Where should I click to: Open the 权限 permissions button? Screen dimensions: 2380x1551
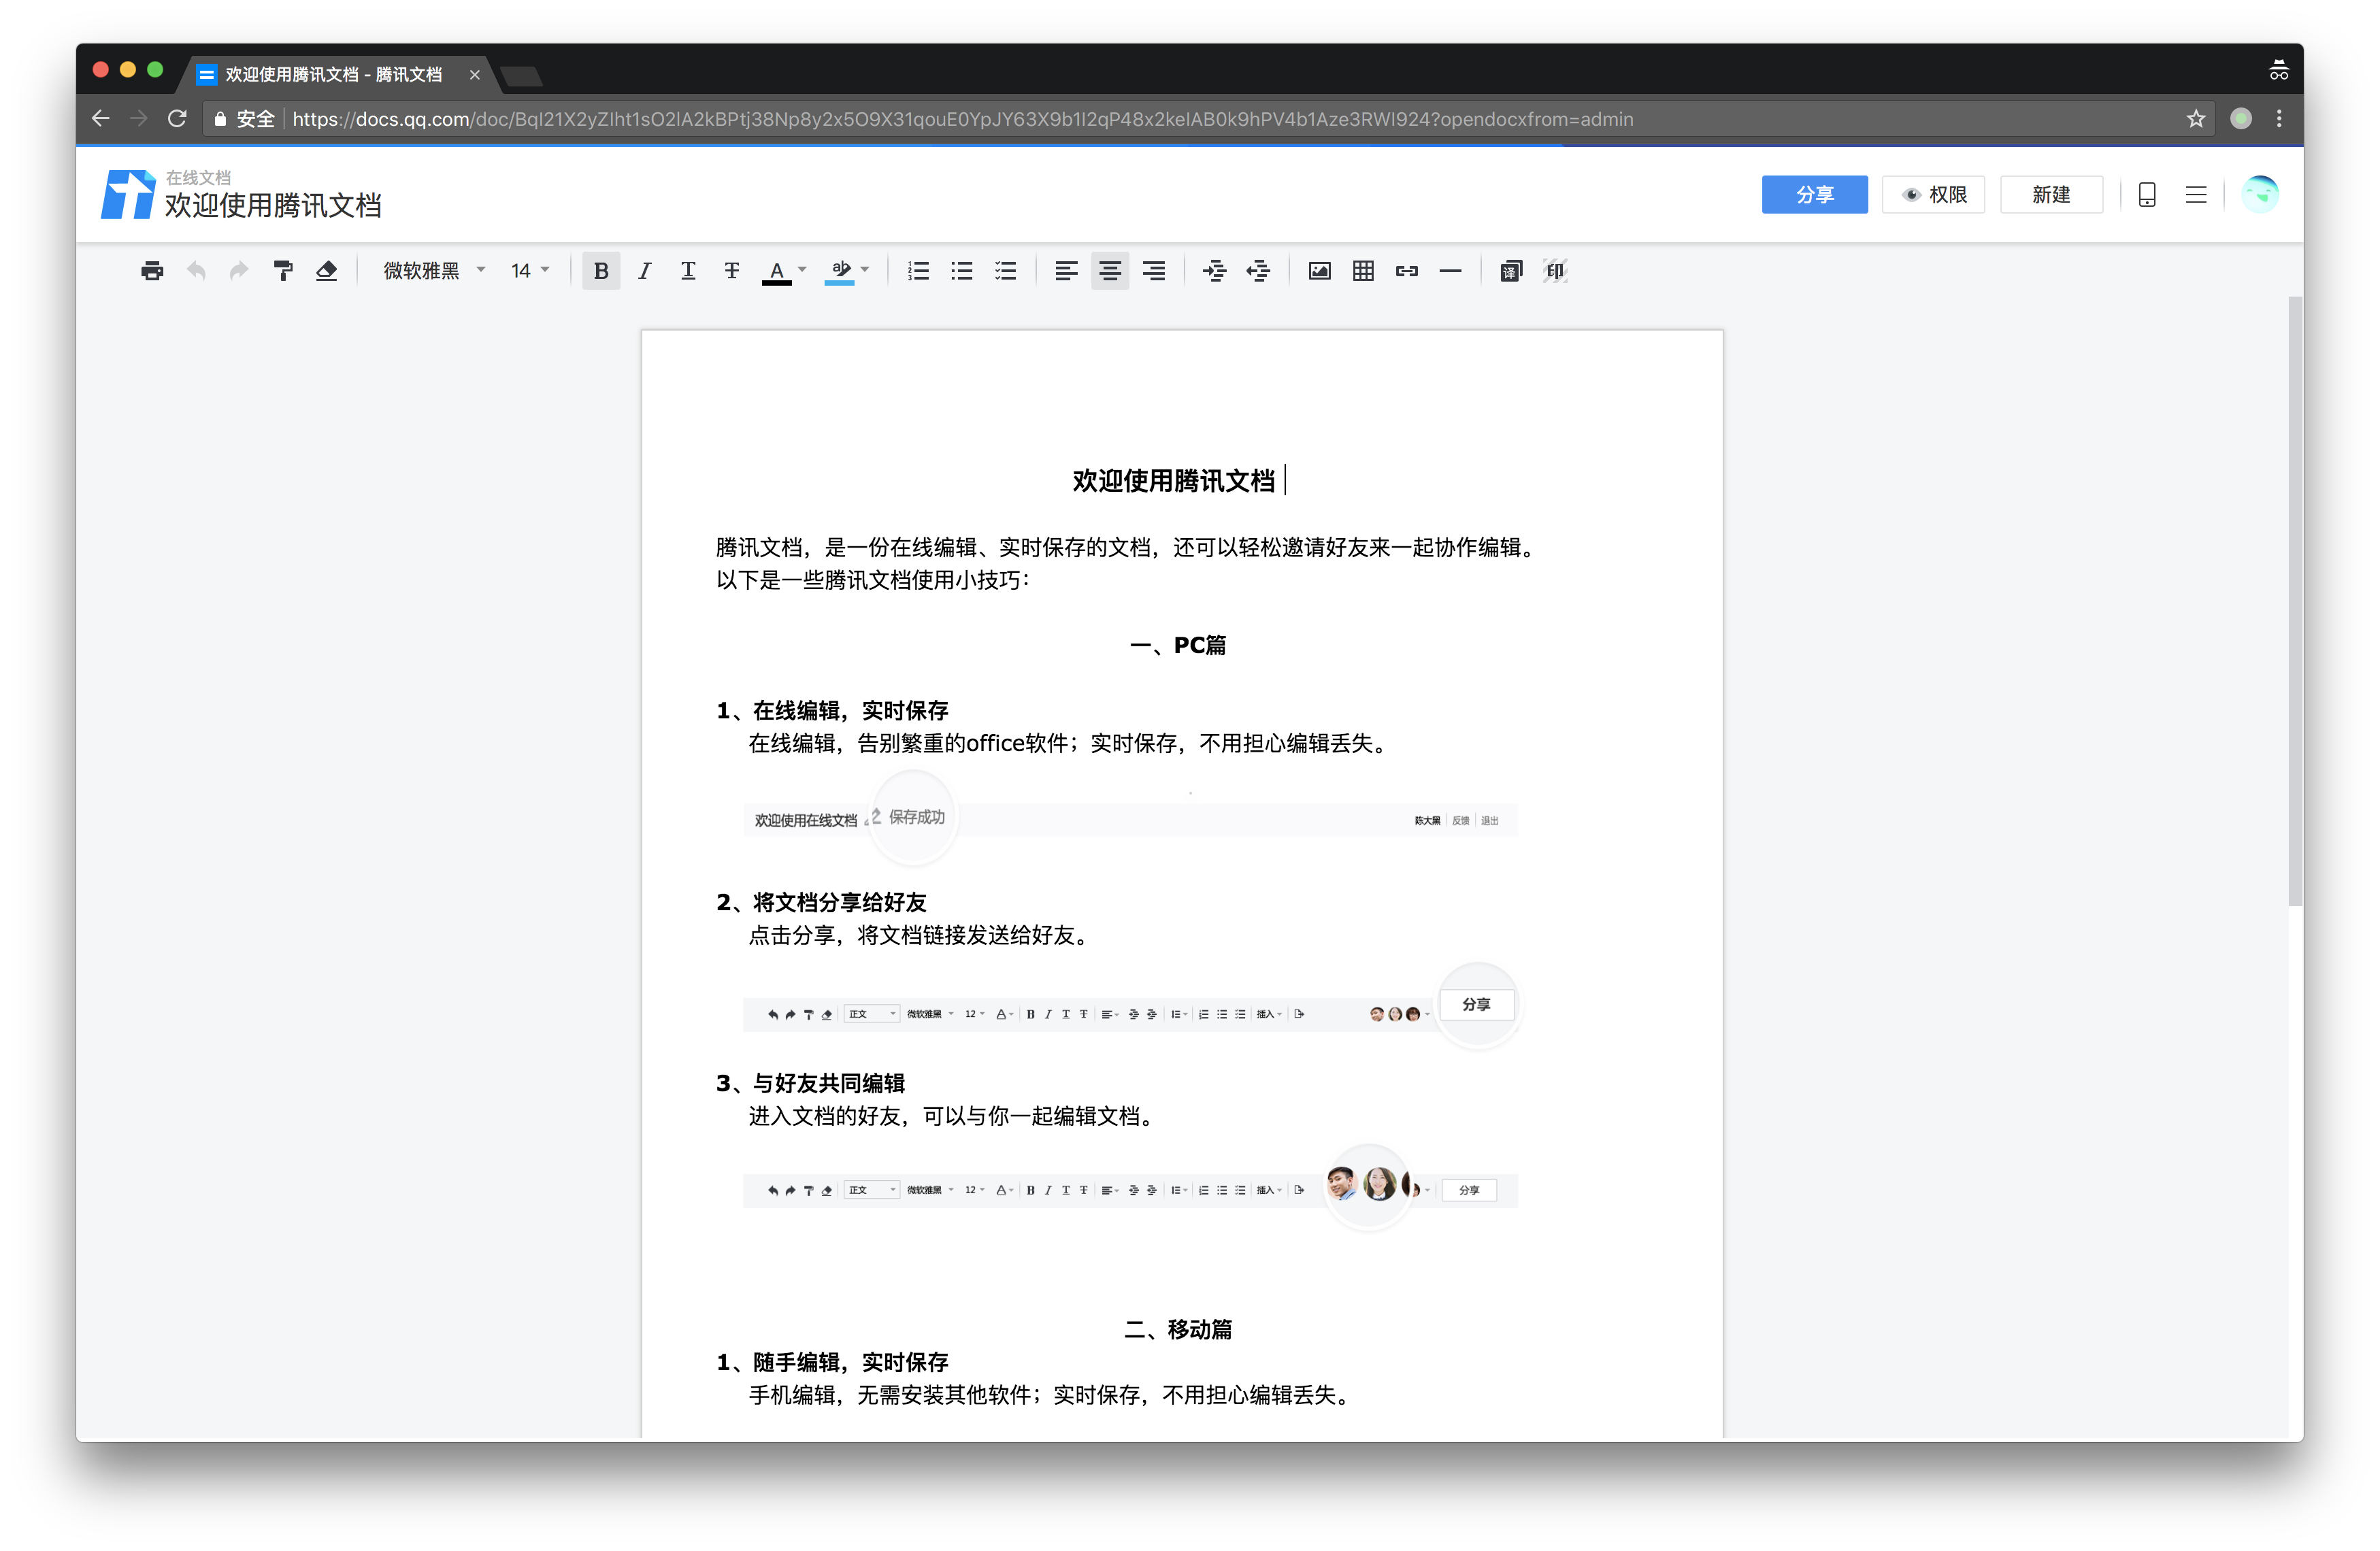click(1933, 195)
